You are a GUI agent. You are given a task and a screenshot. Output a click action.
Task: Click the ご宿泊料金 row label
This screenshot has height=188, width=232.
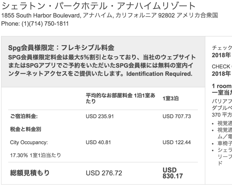pyautogui.click(x=24, y=116)
